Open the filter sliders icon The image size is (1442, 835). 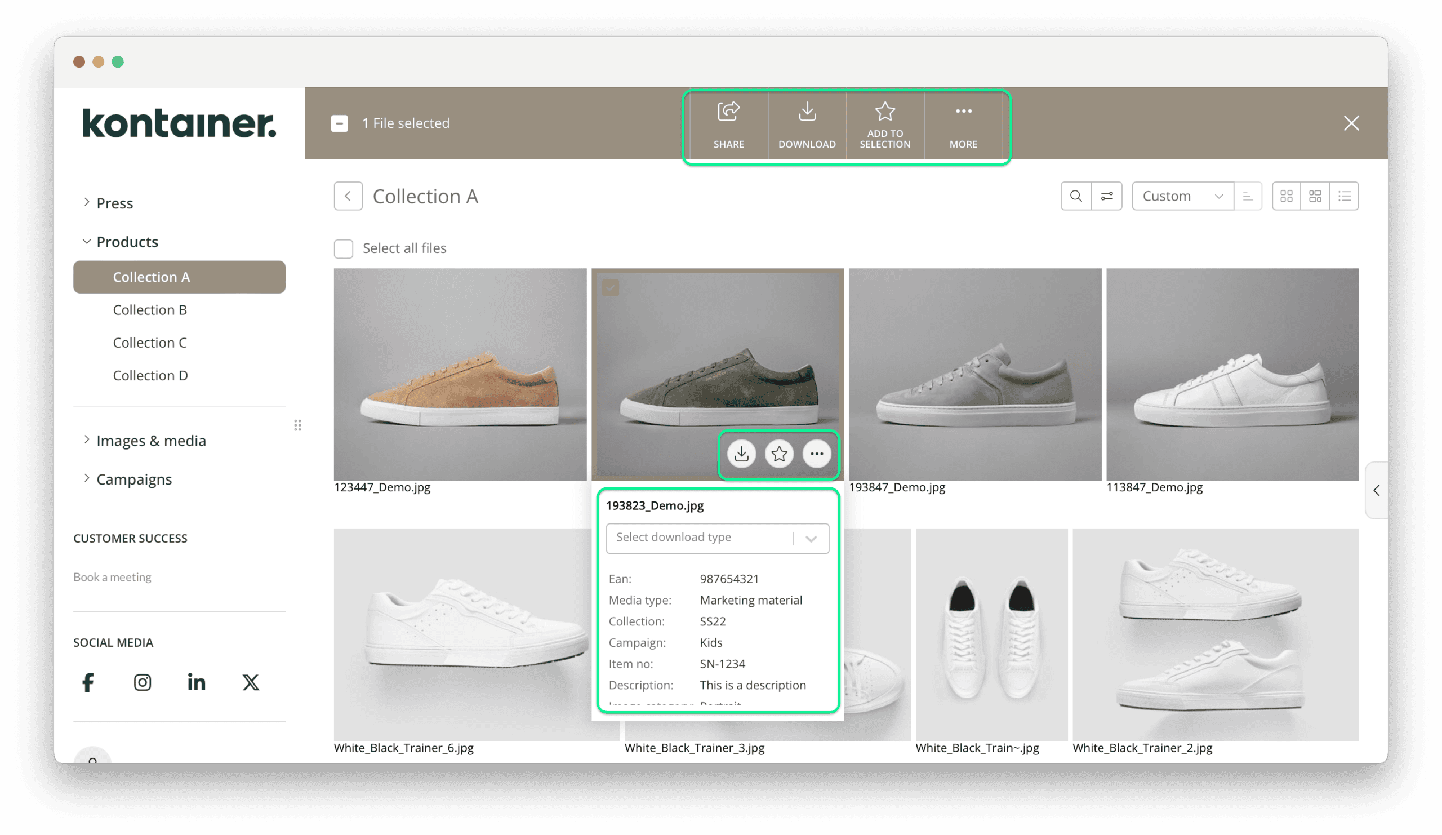(x=1106, y=196)
